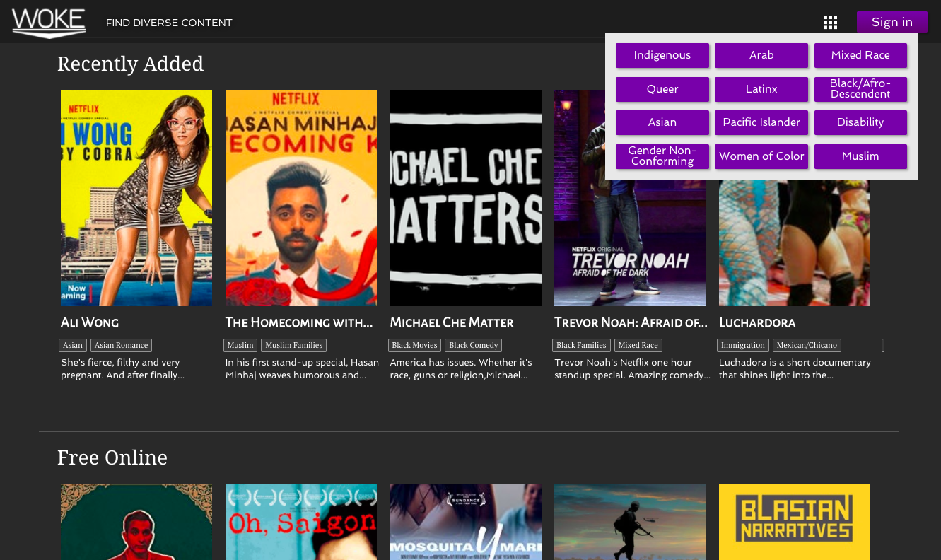Click the Ali Wong title
Image resolution: width=941 pixels, height=560 pixels.
click(90, 322)
